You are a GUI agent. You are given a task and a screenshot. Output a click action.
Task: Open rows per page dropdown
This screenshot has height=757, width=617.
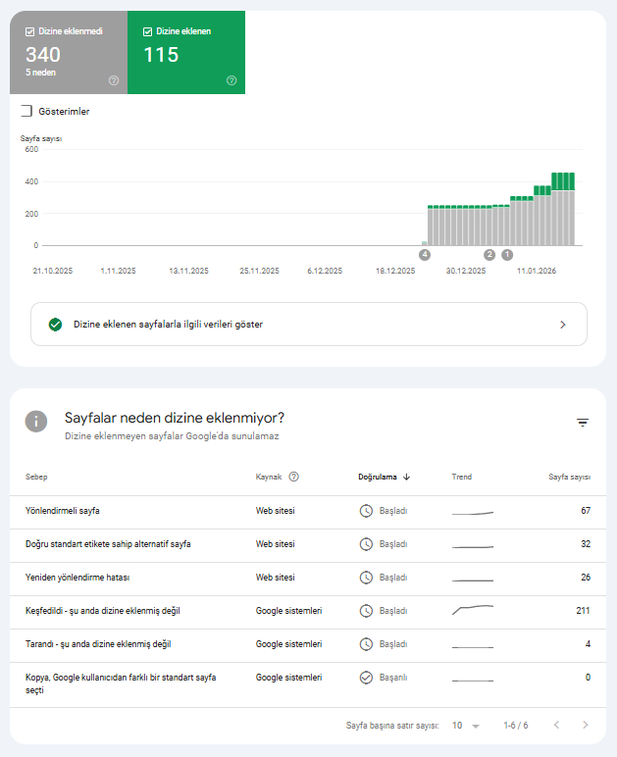[x=465, y=726]
